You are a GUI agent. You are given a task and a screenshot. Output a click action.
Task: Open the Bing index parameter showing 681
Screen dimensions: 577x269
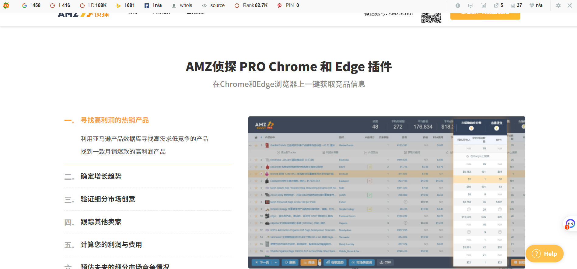tap(125, 5)
